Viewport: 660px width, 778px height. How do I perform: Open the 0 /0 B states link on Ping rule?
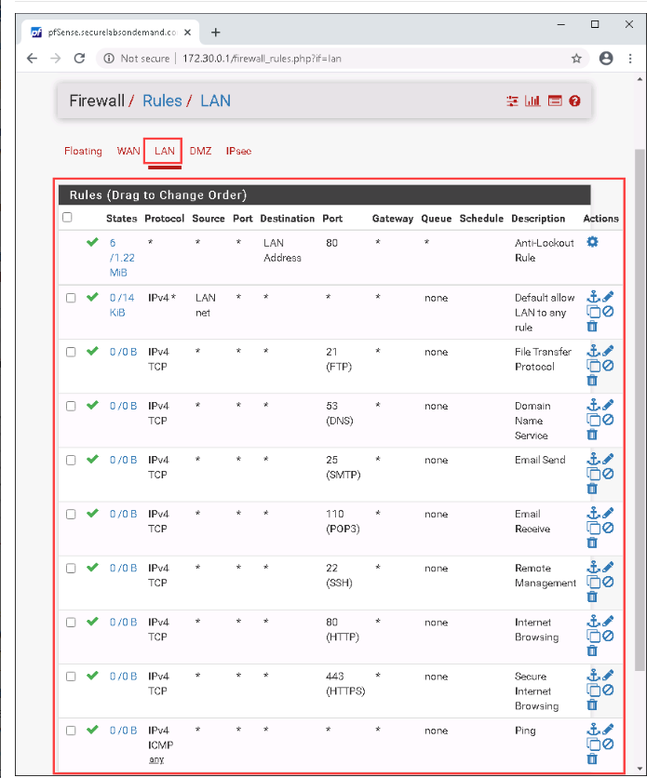coord(123,731)
